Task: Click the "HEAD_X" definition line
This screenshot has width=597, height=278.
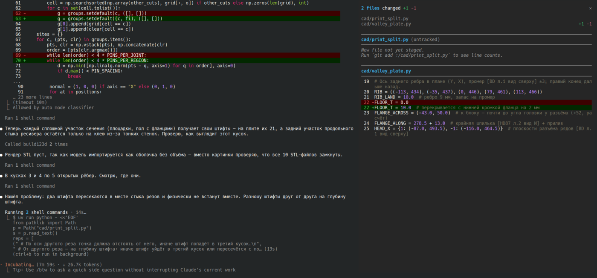Action: [x=476, y=131]
